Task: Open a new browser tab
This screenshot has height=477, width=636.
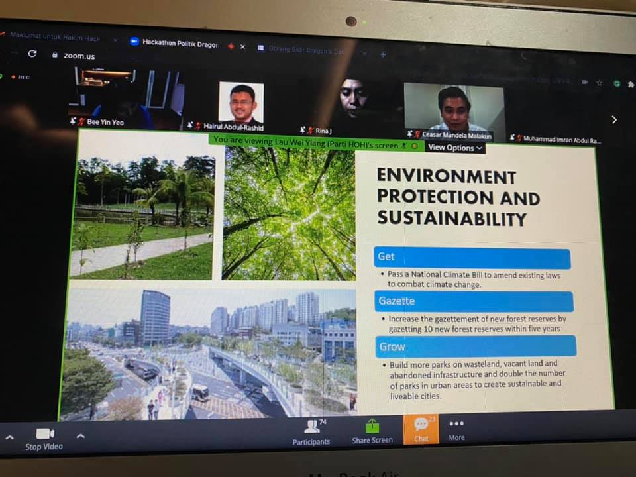Action: [x=382, y=54]
